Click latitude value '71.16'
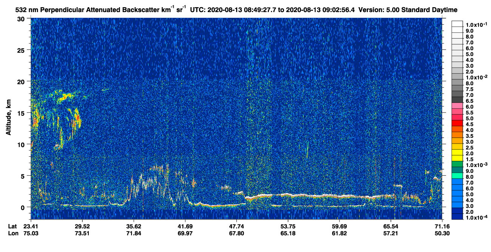Image resolution: width=491 pixels, height=252 pixels. pos(442,226)
